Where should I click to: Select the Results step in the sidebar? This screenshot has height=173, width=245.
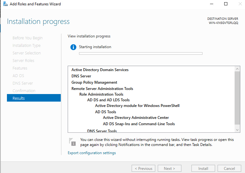pos(34,98)
